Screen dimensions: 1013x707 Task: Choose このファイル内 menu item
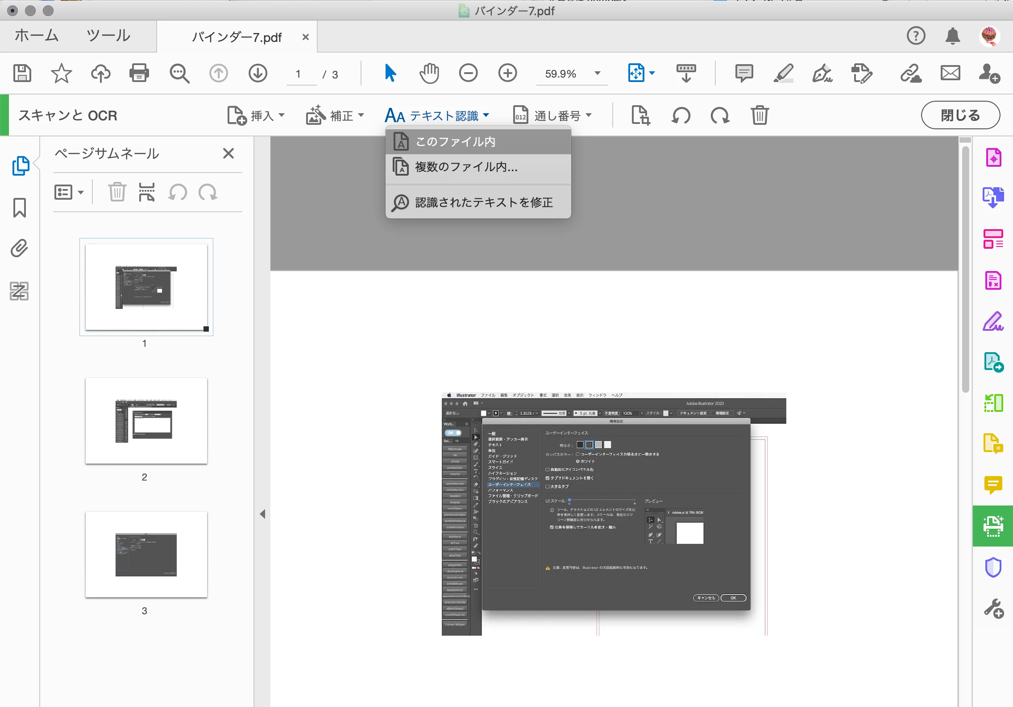pyautogui.click(x=455, y=142)
